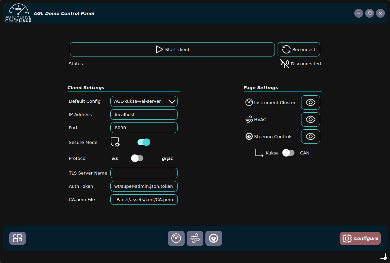Open Steering Controls page from the bottom bar

point(214,238)
